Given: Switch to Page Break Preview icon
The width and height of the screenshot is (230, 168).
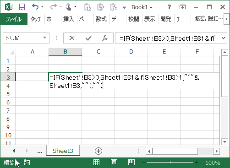Looking at the screenshot, I should tap(131, 163).
